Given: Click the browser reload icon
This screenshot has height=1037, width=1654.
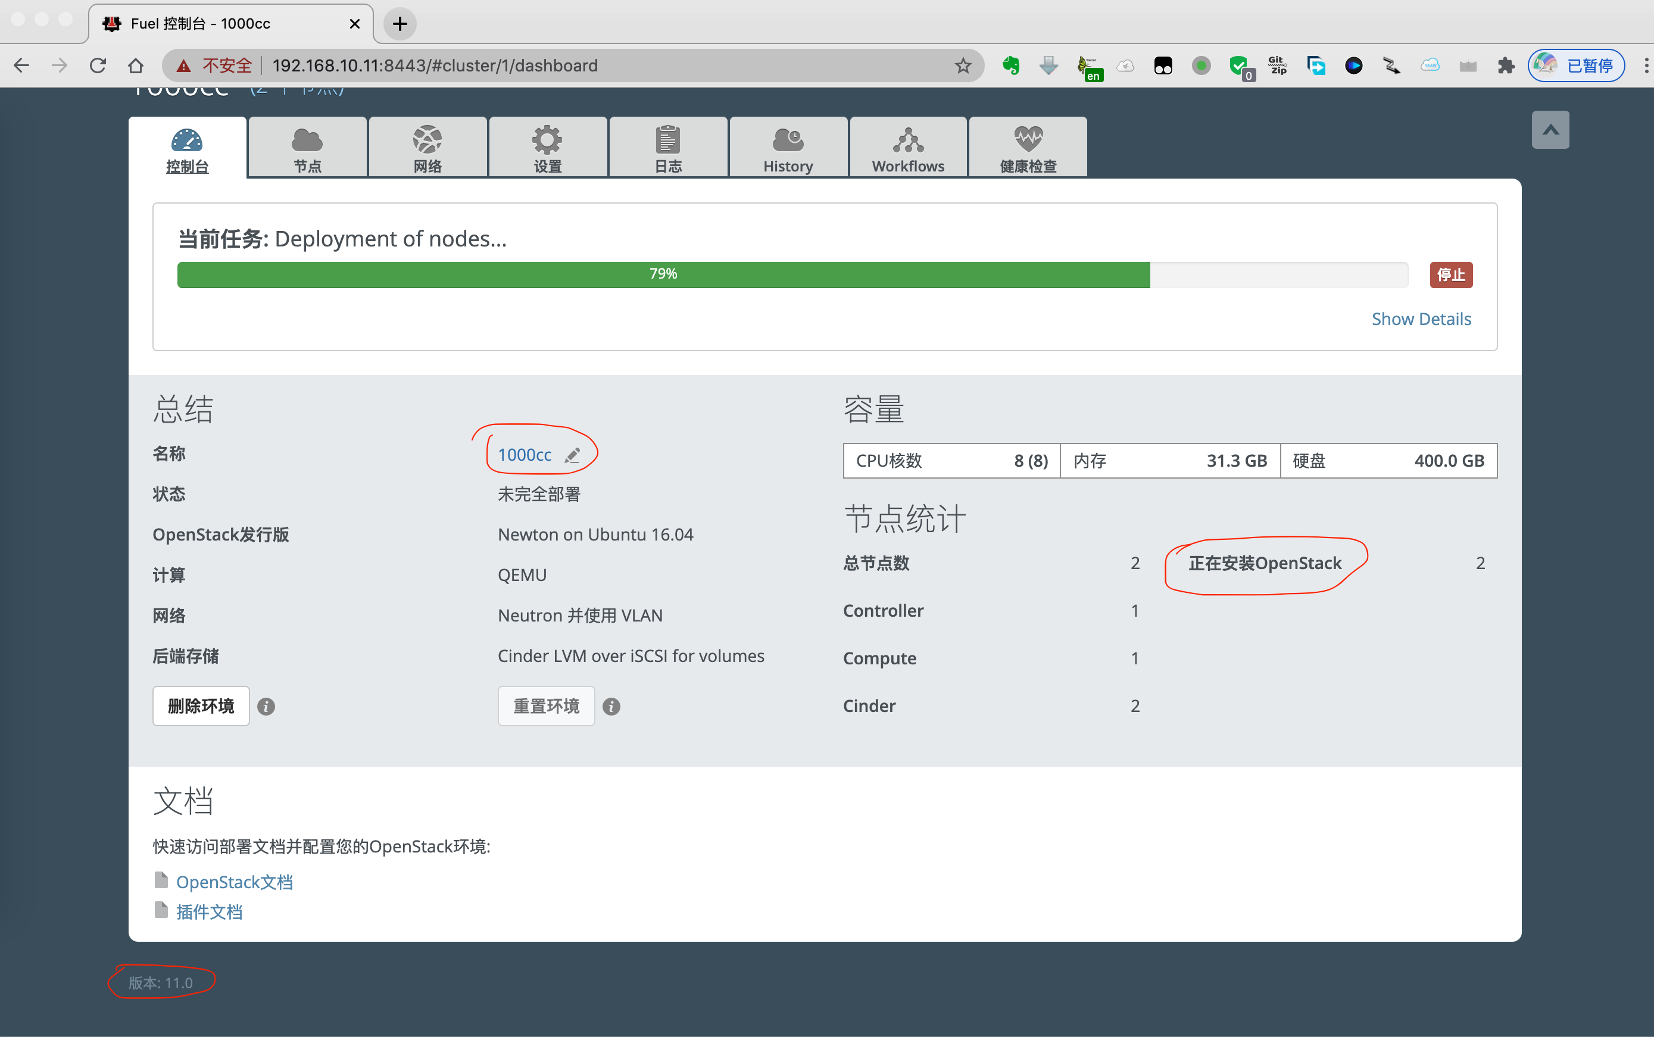Looking at the screenshot, I should [x=98, y=66].
